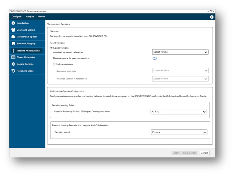Click the Revision Naming Behavior for Lifecycle heading

click(x=80, y=125)
